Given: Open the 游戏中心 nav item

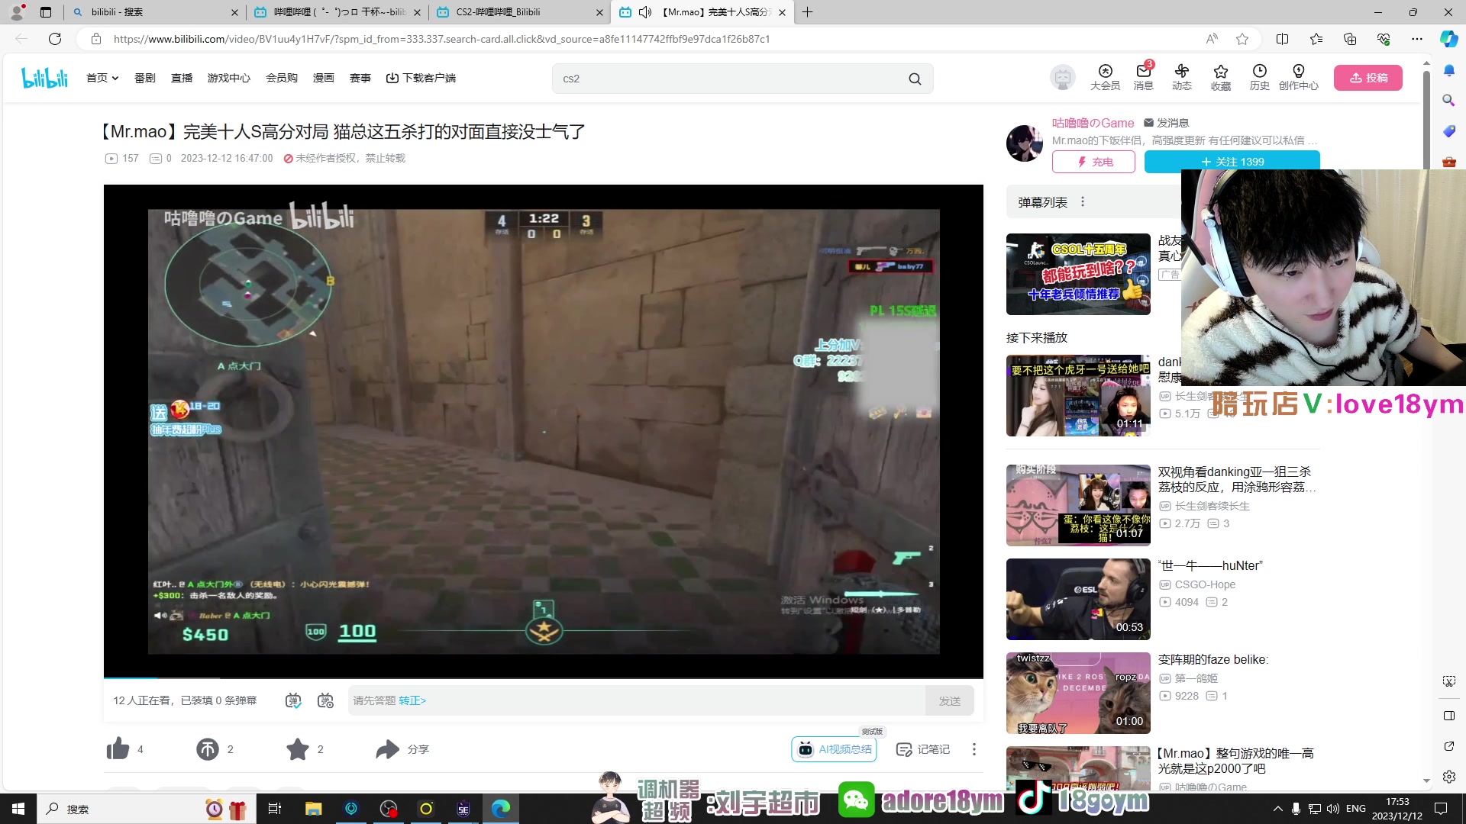Looking at the screenshot, I should (x=229, y=78).
